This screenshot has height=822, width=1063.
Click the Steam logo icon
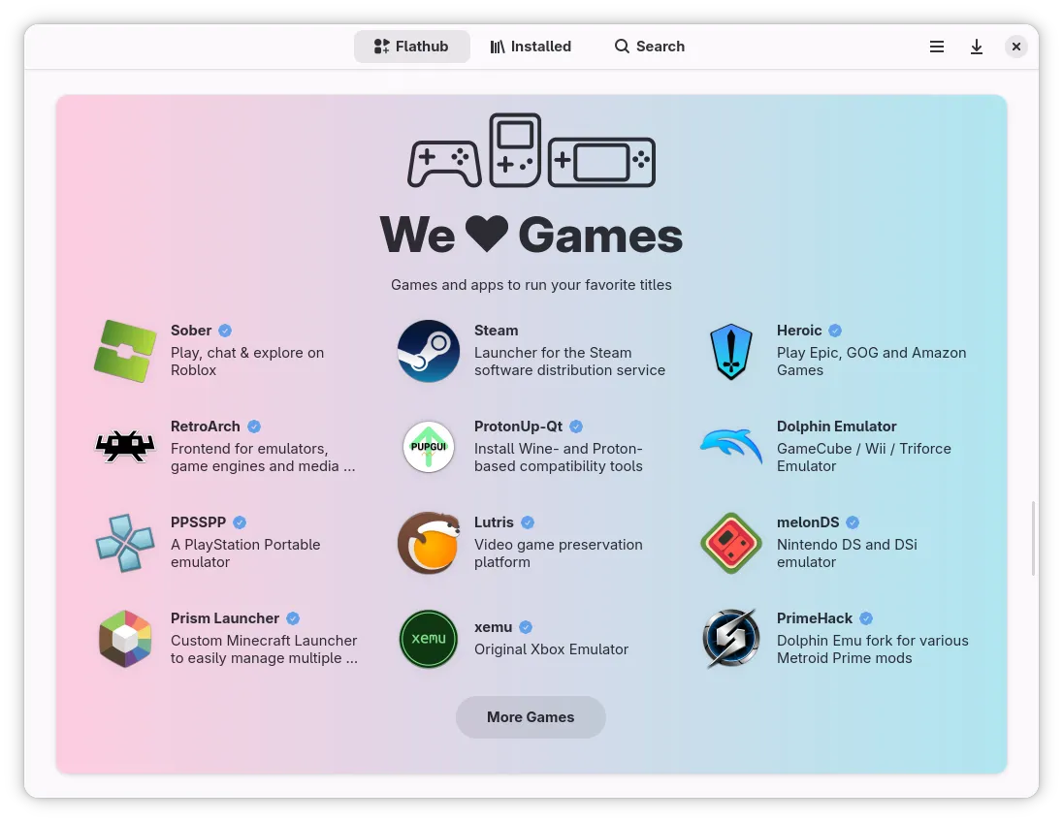click(429, 351)
